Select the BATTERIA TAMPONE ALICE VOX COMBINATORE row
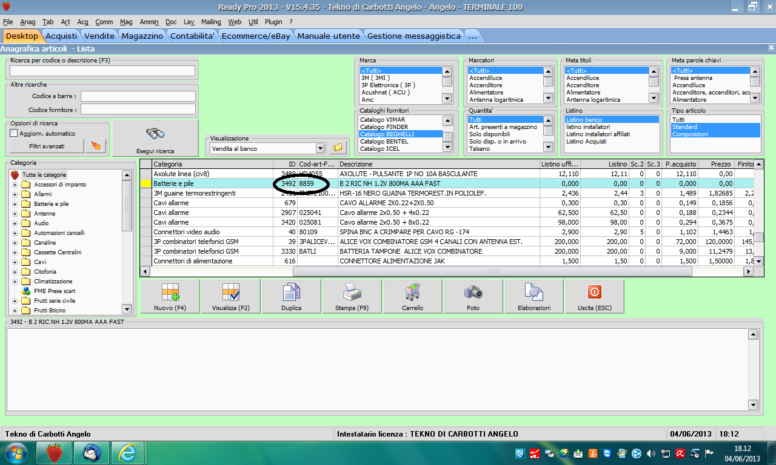The height and width of the screenshot is (465, 776). pyautogui.click(x=446, y=251)
